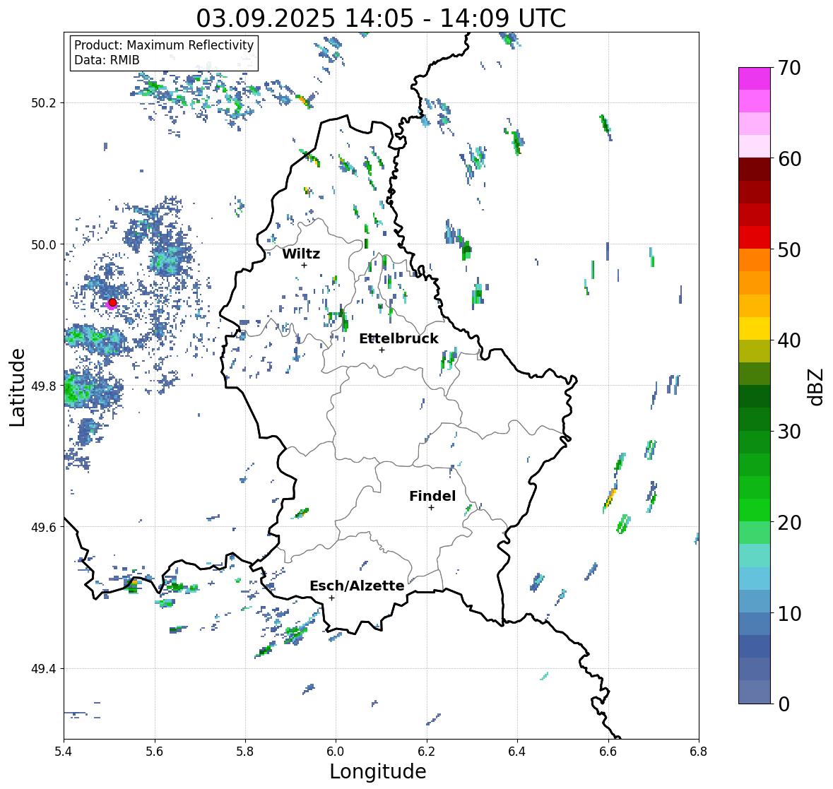Click the Ettelbruck station label
This screenshot has width=833, height=789.
398,338
